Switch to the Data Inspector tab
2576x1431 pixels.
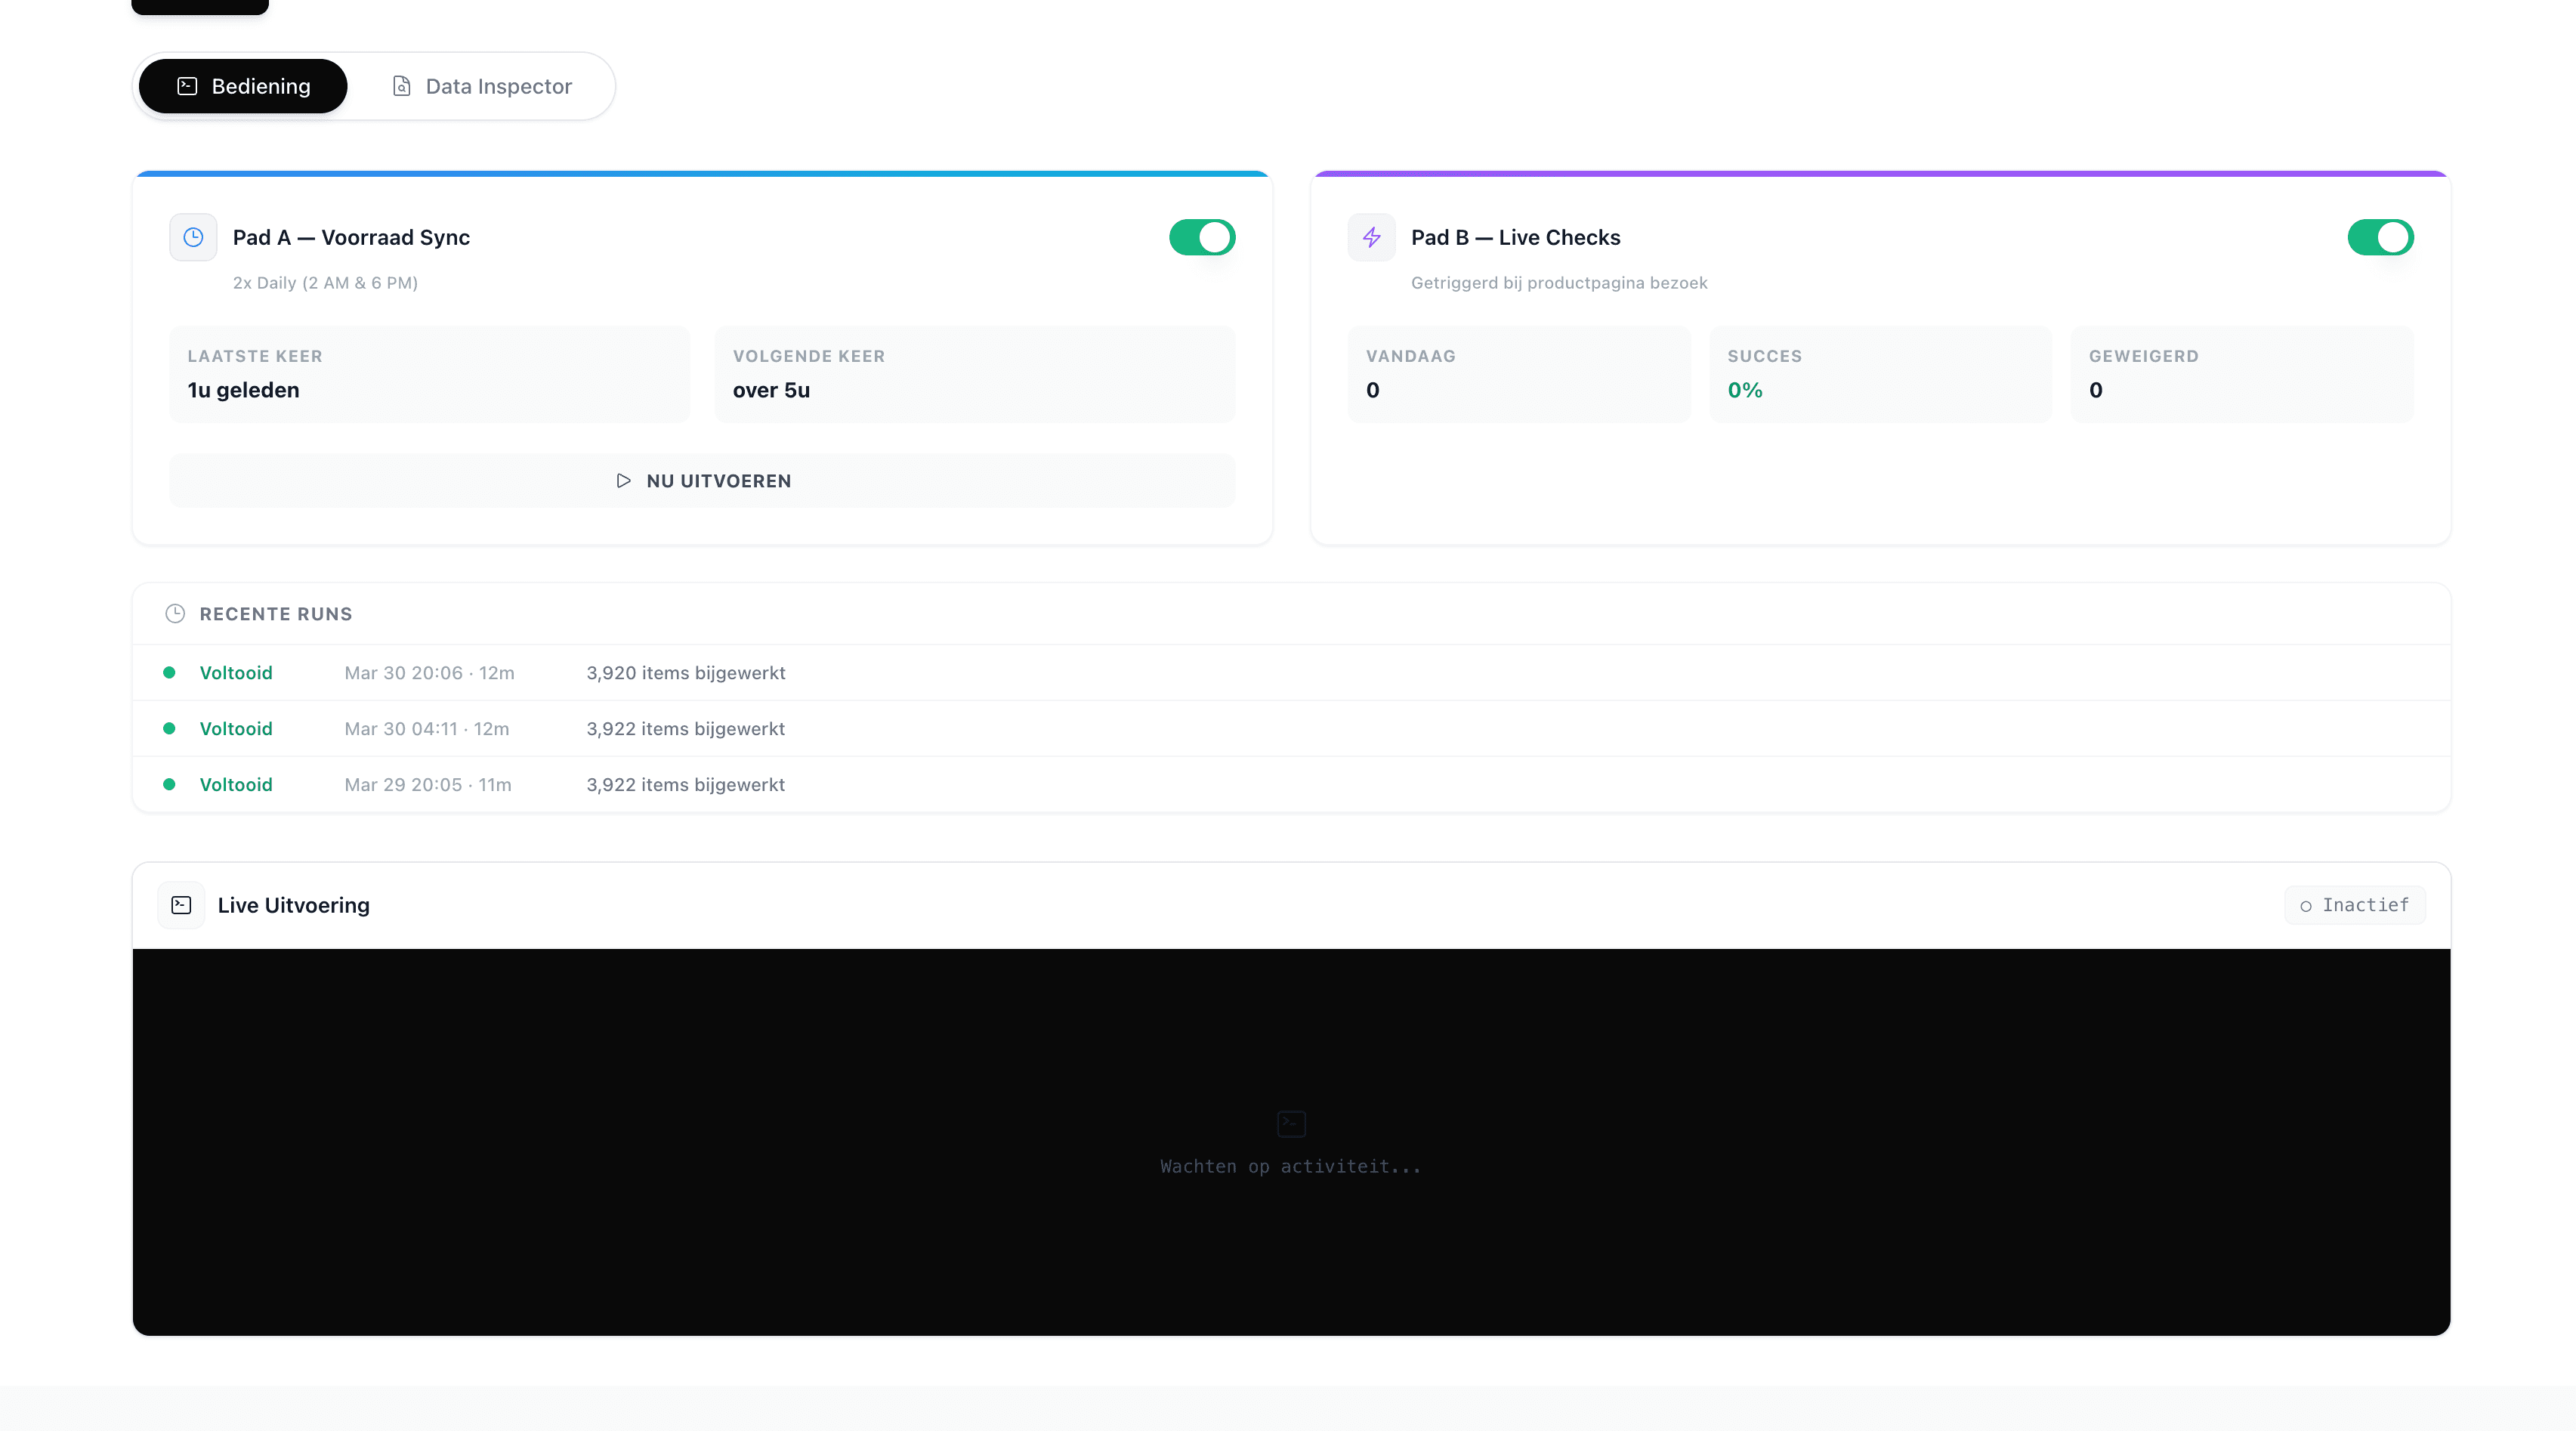(482, 86)
